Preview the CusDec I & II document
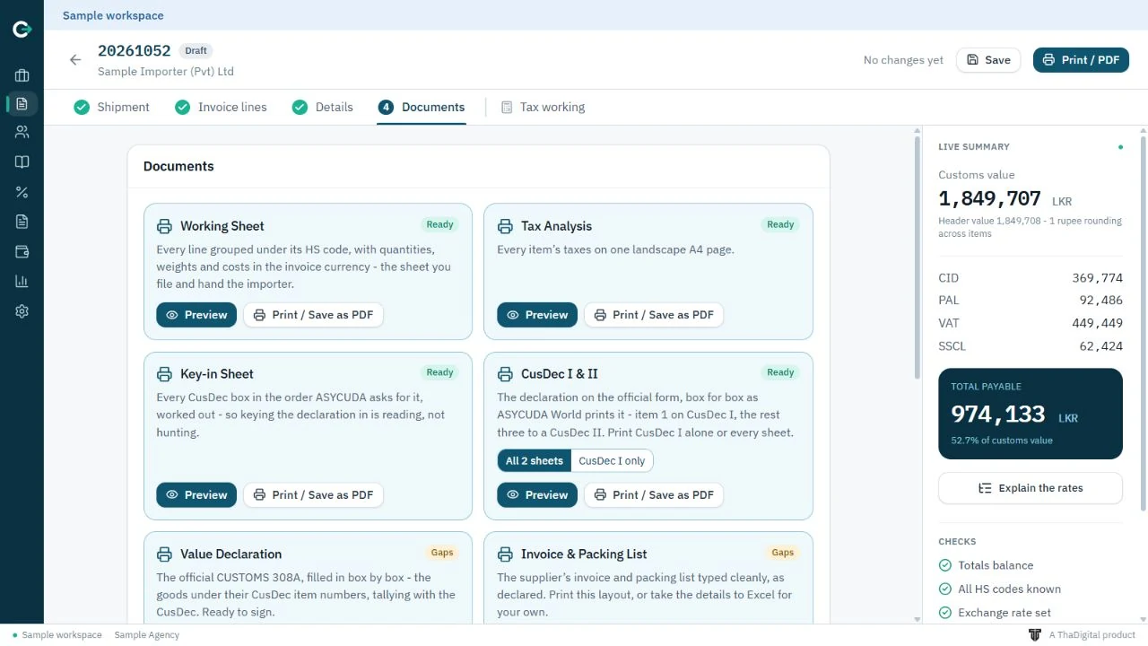Image resolution: width=1148 pixels, height=646 pixels. pos(537,495)
